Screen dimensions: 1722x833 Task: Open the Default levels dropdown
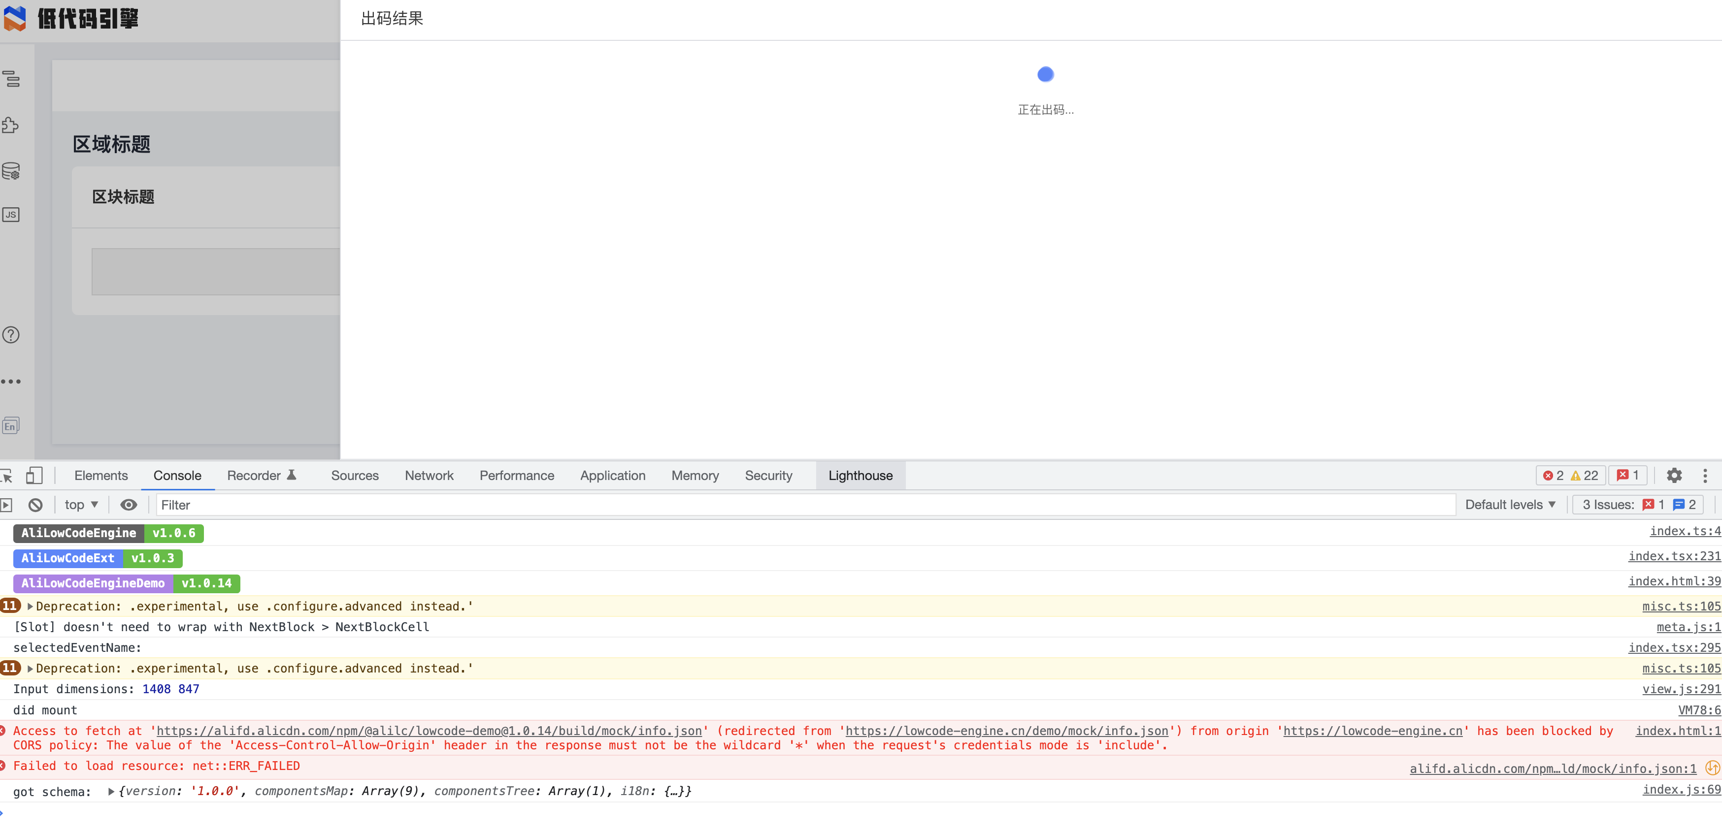tap(1510, 504)
